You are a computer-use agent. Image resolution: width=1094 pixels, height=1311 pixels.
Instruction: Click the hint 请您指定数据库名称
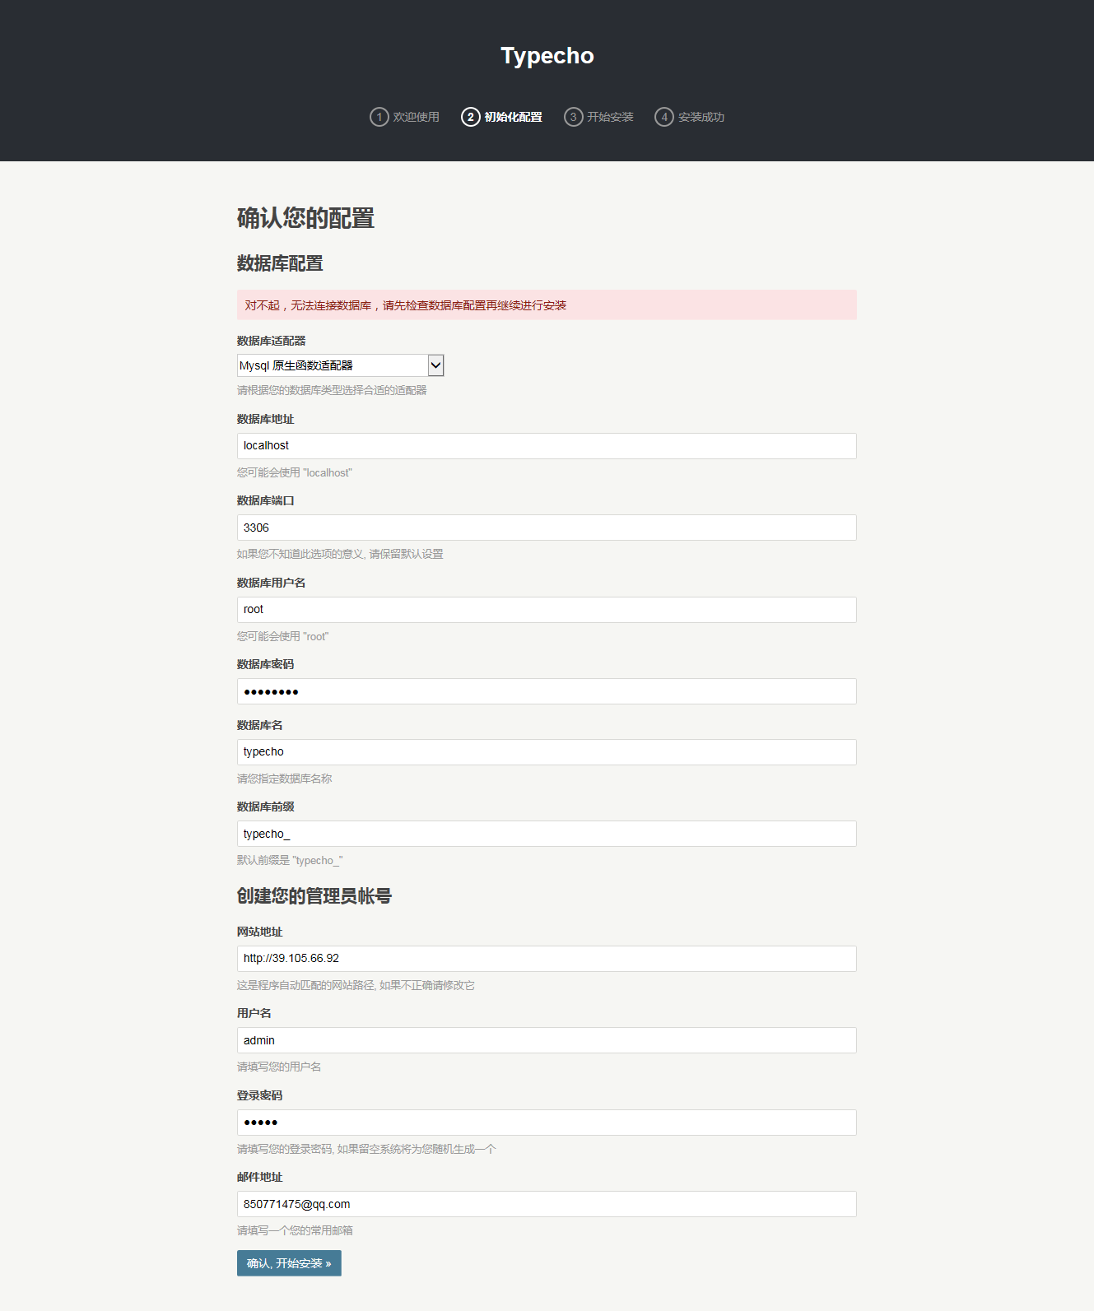285,779
